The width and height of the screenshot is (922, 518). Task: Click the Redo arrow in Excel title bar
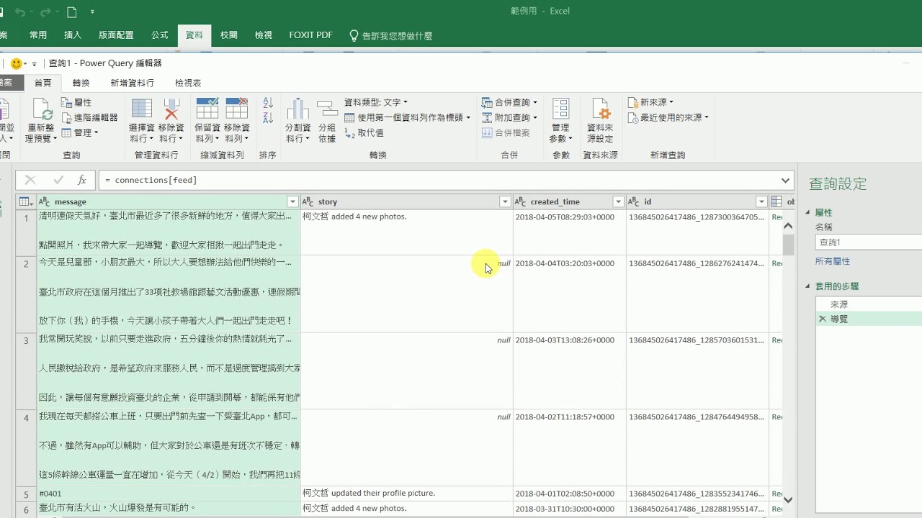(x=45, y=12)
